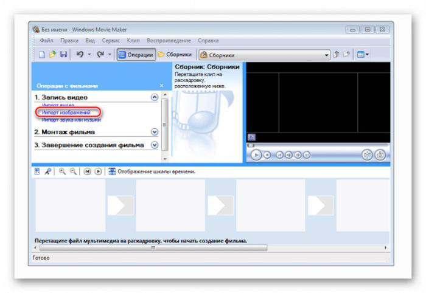Image resolution: width=426 pixels, height=293 pixels.
Task: Open undo history dropdown arrow
Action: (x=89, y=55)
